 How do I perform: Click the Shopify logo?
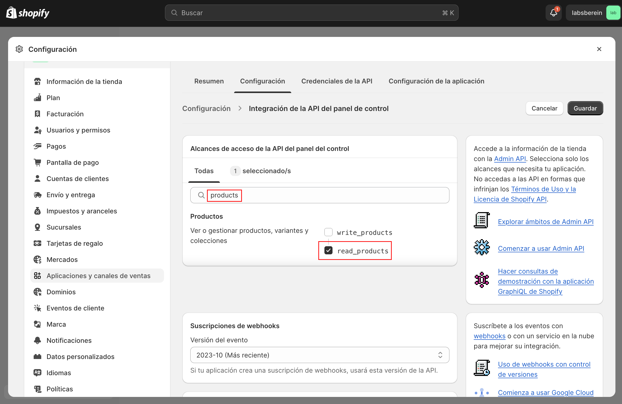(x=28, y=13)
